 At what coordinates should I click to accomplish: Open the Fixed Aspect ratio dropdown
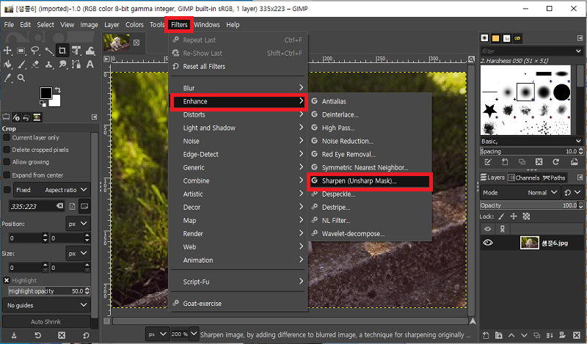click(x=51, y=190)
